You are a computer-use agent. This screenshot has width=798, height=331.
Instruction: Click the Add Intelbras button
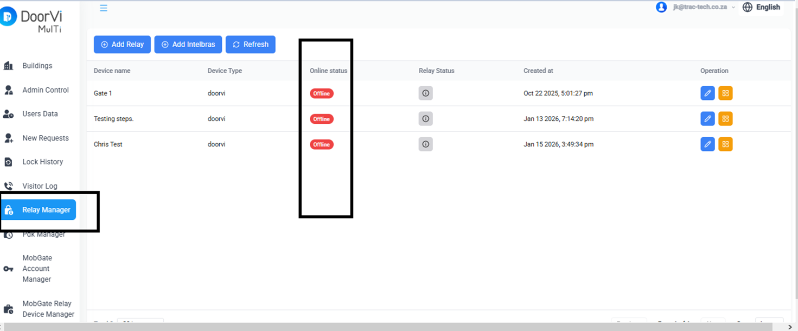pyautogui.click(x=188, y=44)
